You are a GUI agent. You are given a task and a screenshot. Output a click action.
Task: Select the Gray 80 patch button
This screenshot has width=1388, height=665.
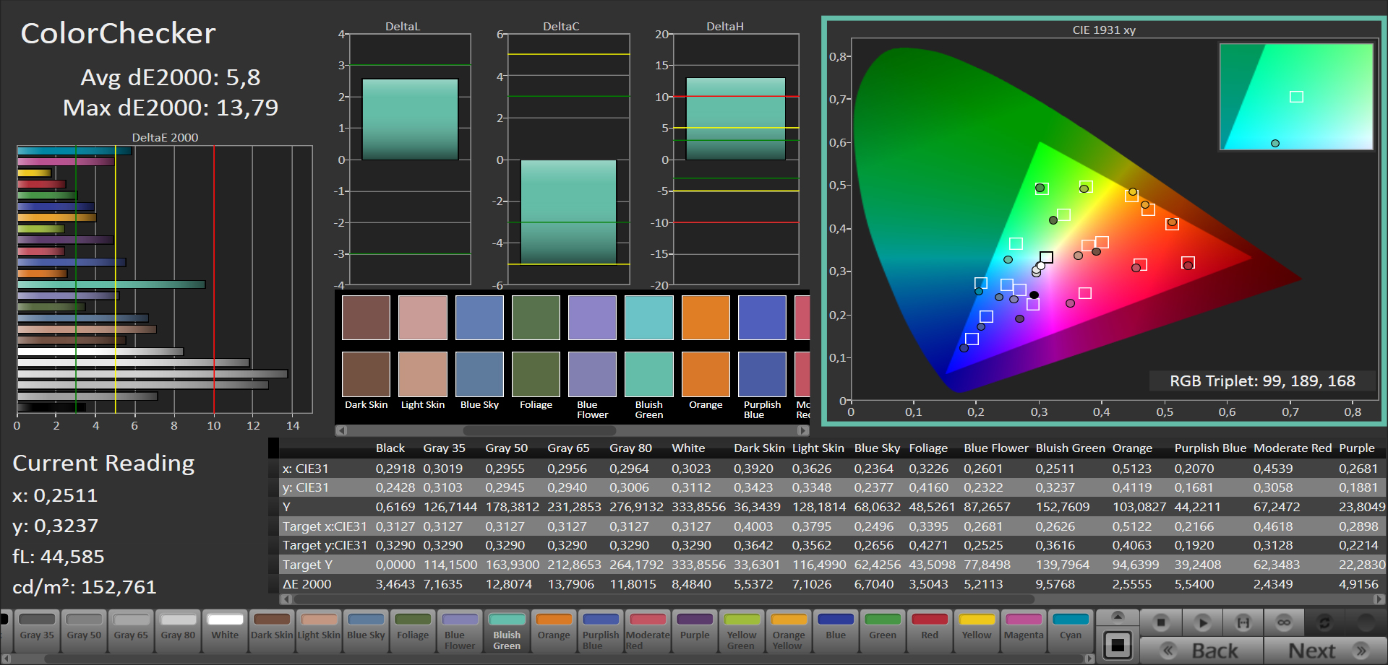point(178,631)
